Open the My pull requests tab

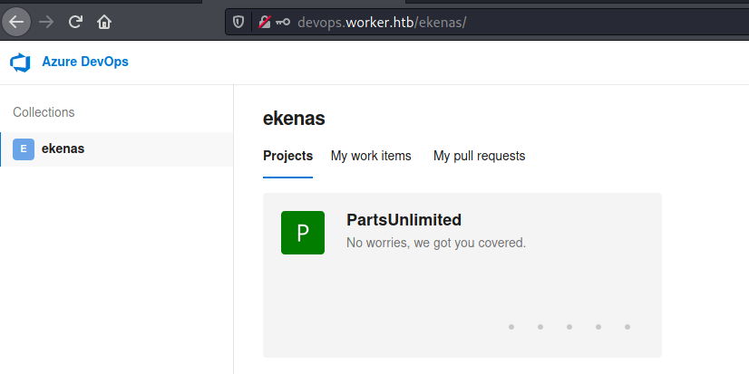[479, 156]
